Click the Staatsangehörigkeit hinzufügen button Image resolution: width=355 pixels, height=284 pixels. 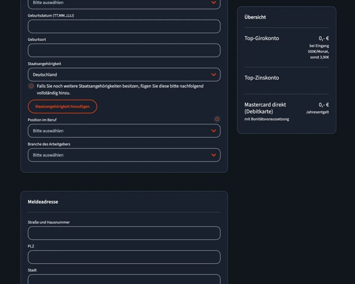[x=62, y=106]
